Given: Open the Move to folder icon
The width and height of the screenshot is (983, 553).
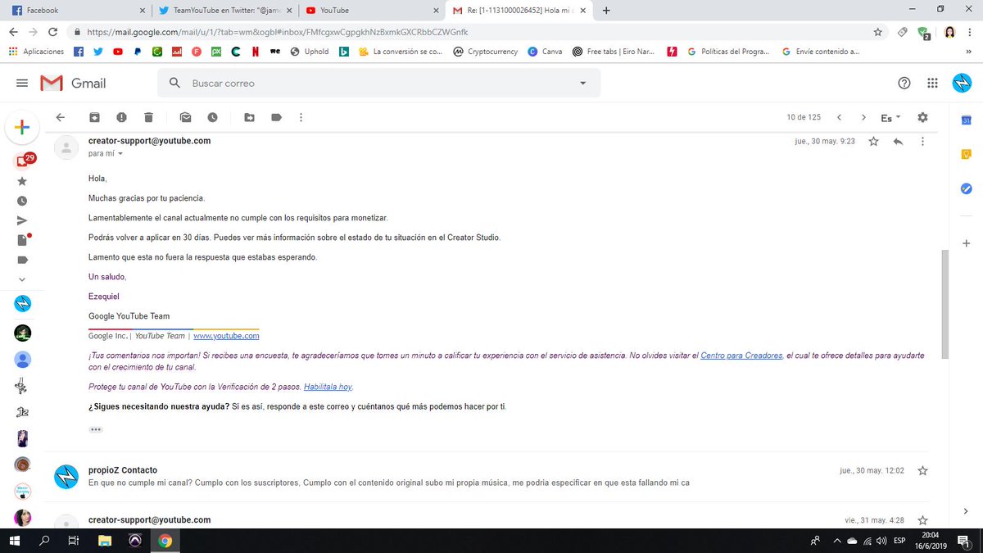Looking at the screenshot, I should (x=249, y=117).
